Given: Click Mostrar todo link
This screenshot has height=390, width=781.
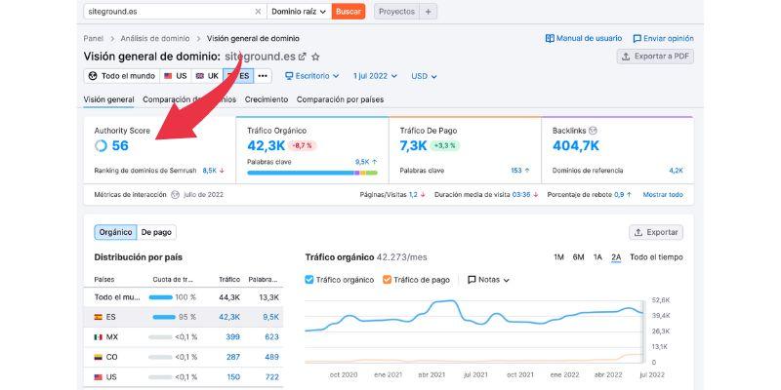Looking at the screenshot, I should pos(663,194).
